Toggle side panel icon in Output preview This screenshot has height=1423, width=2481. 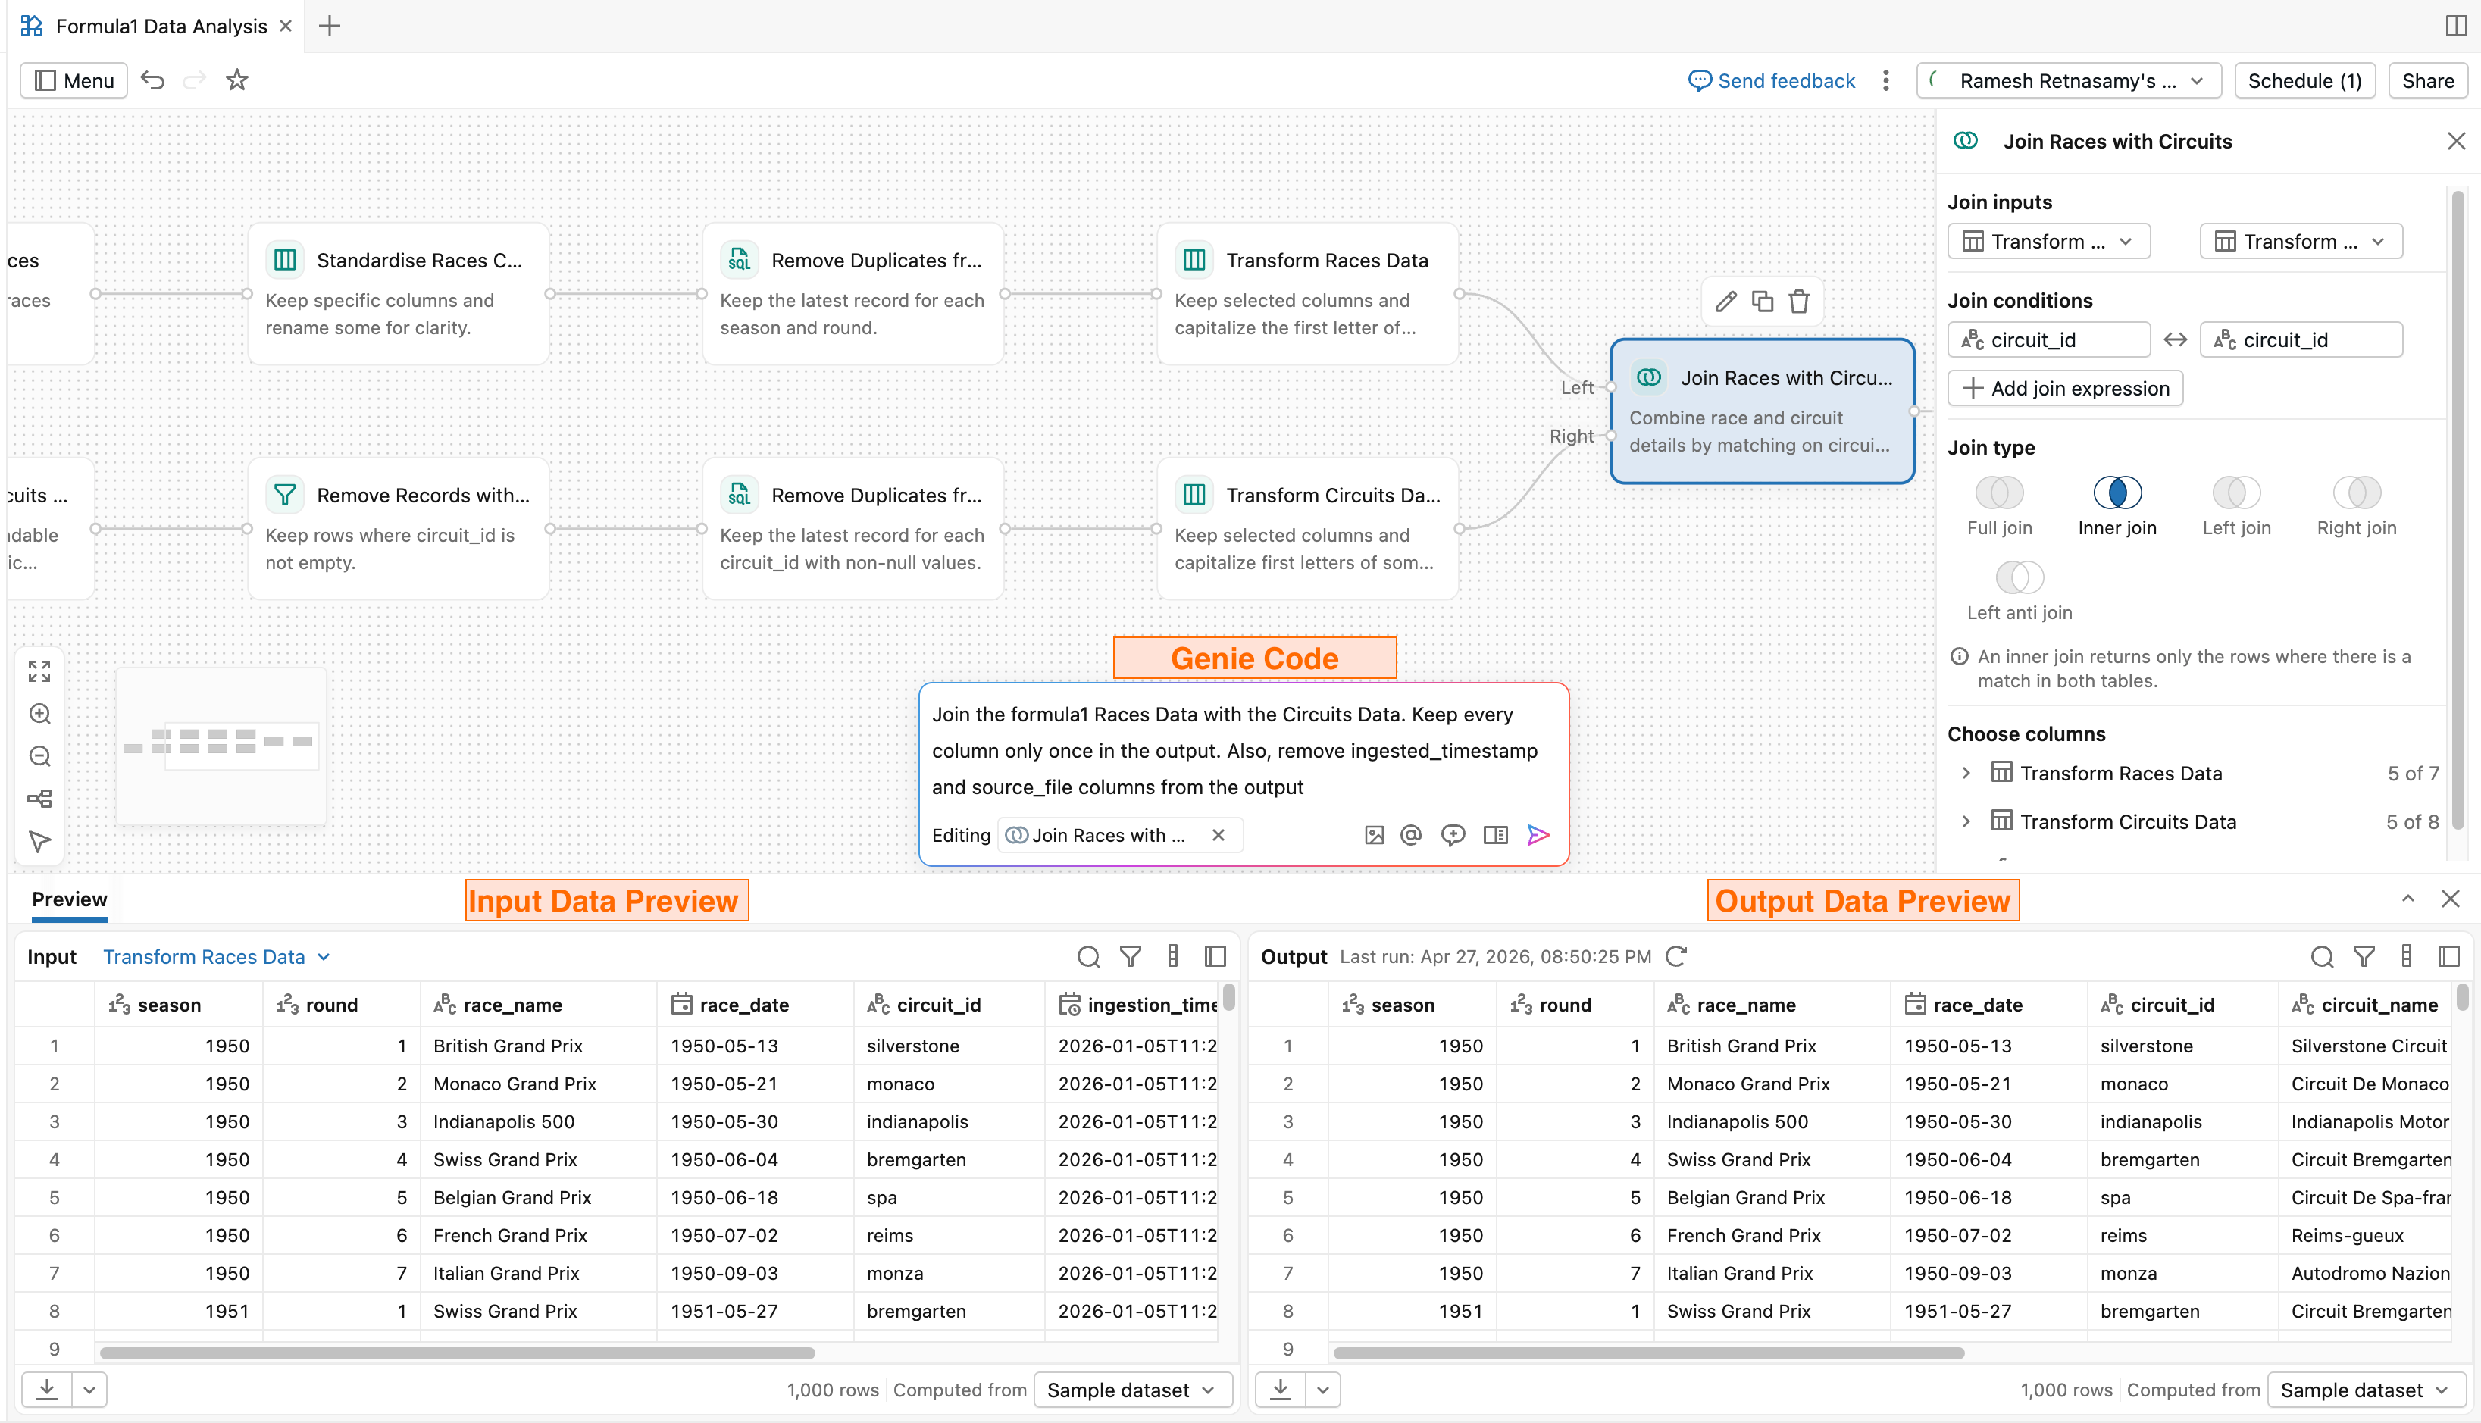(x=2448, y=957)
